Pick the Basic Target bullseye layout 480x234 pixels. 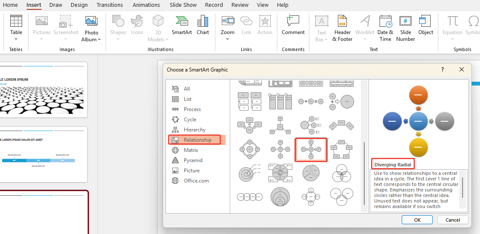(249, 173)
